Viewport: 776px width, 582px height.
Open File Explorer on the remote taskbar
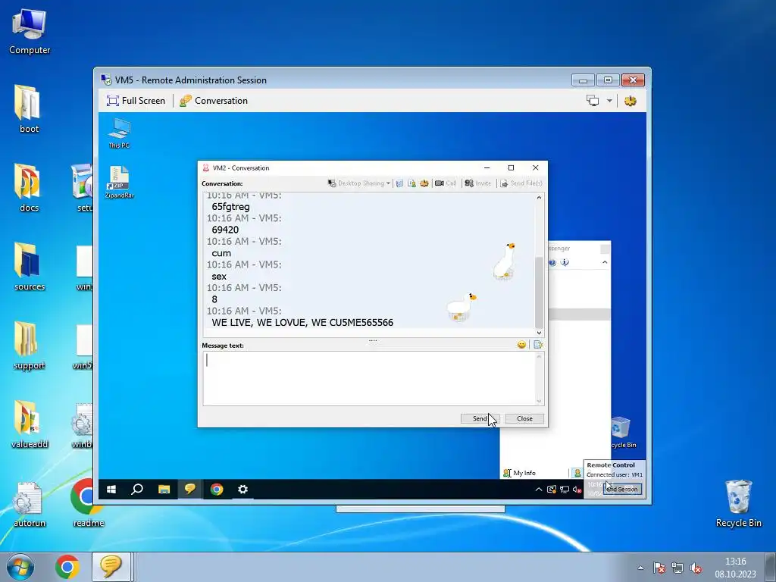click(164, 490)
